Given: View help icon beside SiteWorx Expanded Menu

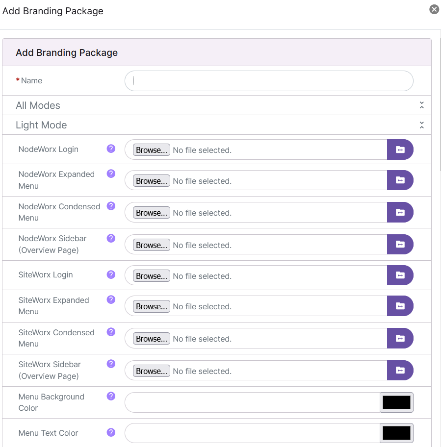Looking at the screenshot, I should point(111,299).
